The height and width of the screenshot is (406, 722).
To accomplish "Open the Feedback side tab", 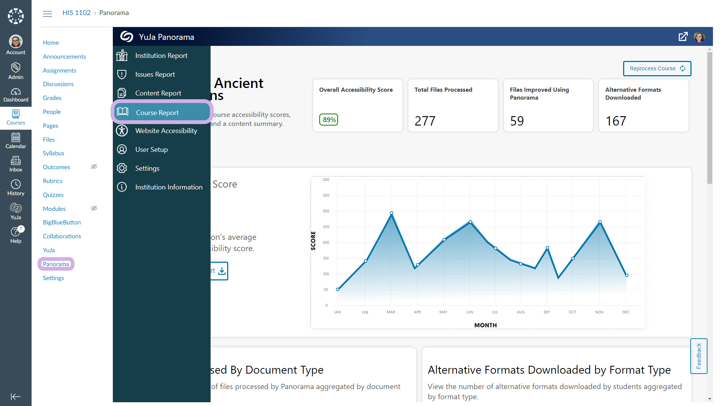I will [x=699, y=356].
